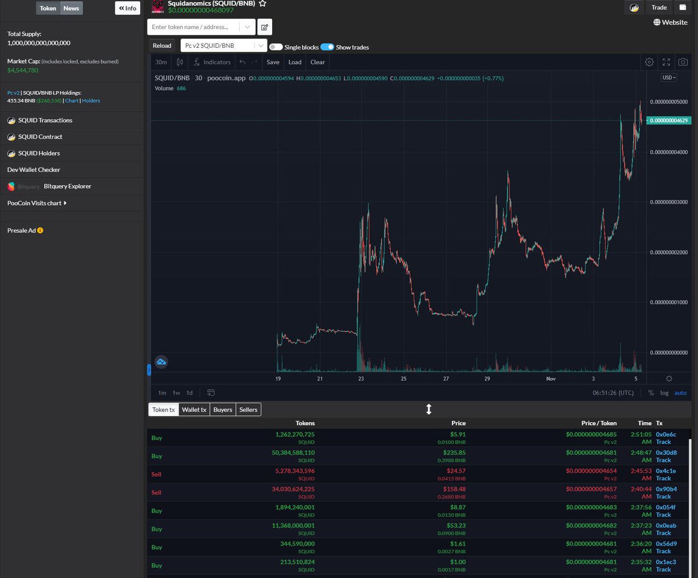Toggle auto scale on the chart
Image resolution: width=698 pixels, height=578 pixels.
coord(680,393)
